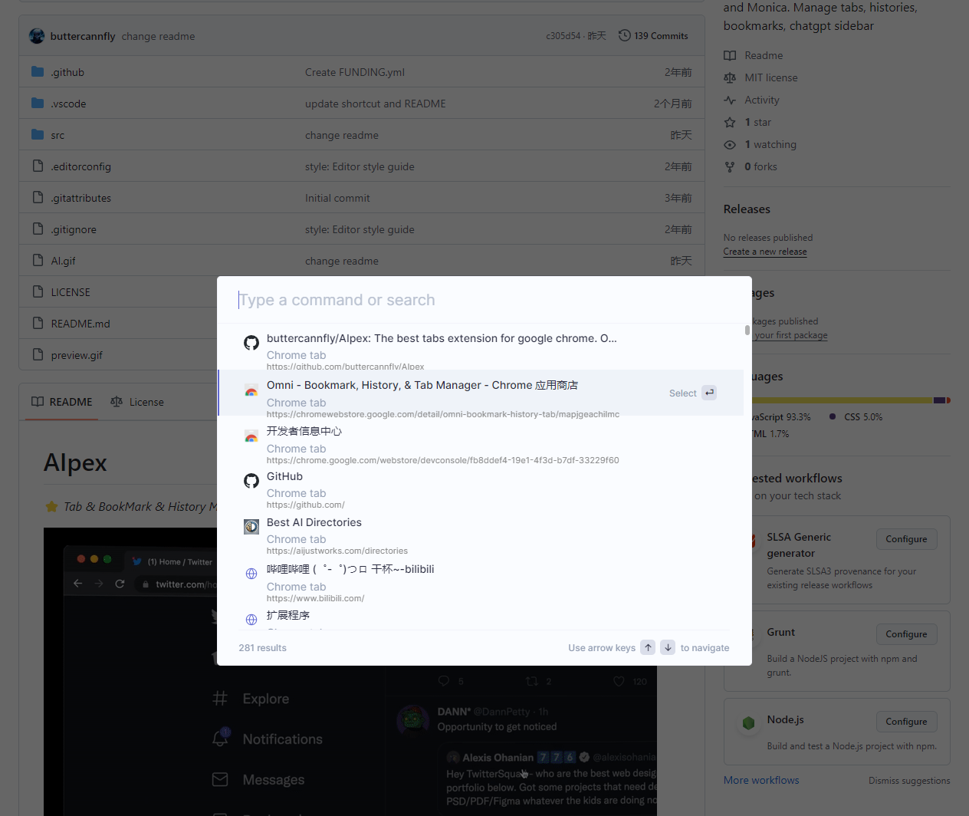Open the src folder name
Viewport: 969px width, 816px height.
[x=57, y=135]
